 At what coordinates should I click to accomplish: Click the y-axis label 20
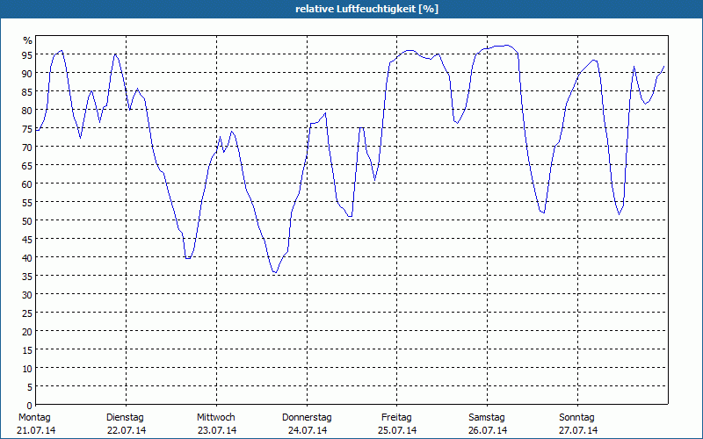27,332
